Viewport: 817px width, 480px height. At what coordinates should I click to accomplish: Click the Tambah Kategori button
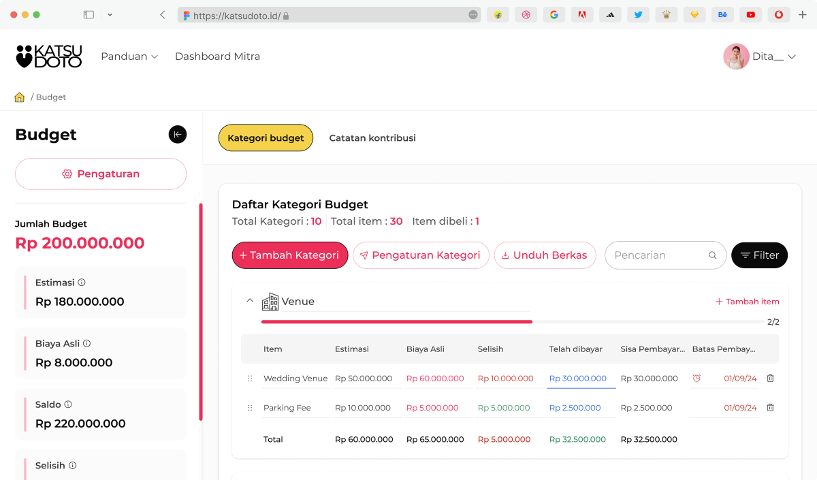(x=290, y=255)
